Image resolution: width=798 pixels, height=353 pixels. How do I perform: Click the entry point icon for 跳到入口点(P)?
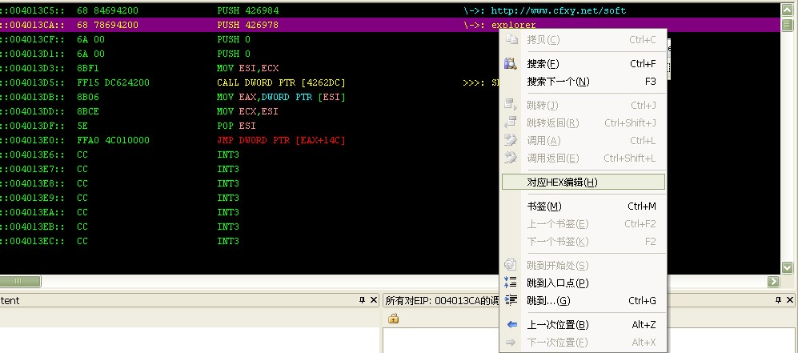tap(511, 283)
